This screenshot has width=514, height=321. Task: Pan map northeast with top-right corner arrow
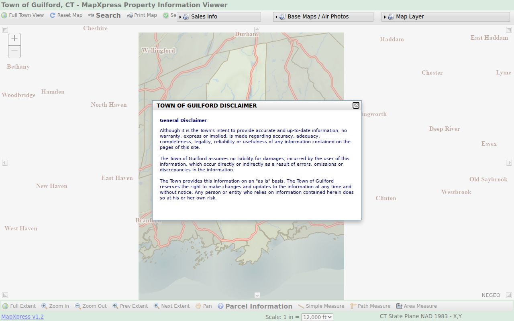pyautogui.click(x=509, y=30)
